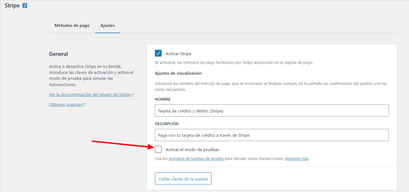Click the Stripe page title
The width and height of the screenshot is (409, 196).
[x=12, y=5]
